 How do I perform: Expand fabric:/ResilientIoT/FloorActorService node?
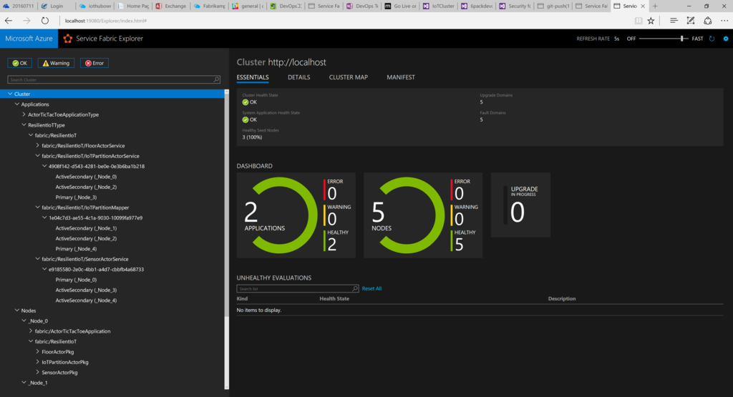pyautogui.click(x=37, y=145)
